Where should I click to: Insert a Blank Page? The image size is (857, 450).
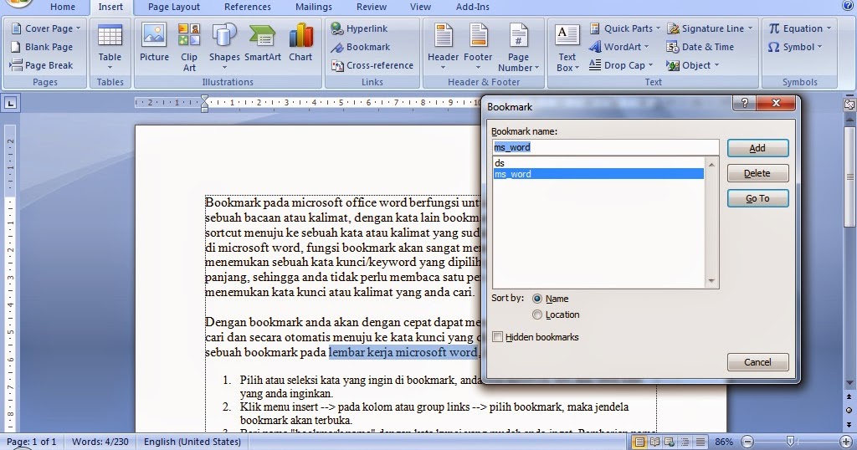[42, 47]
